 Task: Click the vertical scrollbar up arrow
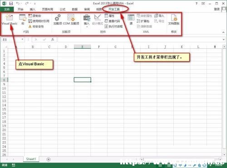(224, 47)
